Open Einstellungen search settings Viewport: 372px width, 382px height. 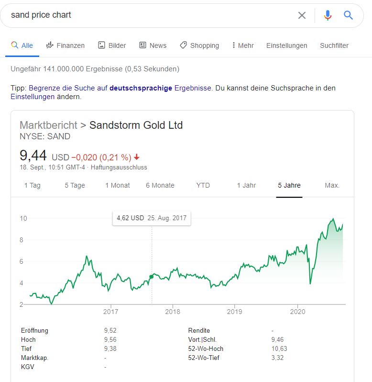tap(286, 45)
